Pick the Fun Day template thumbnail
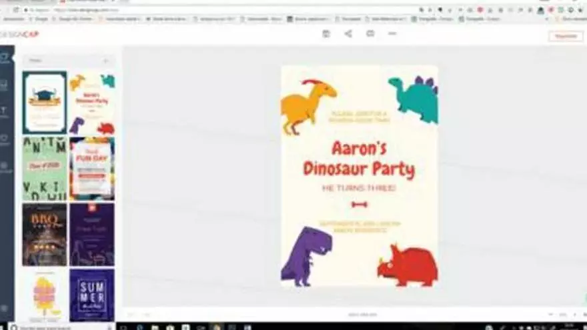The height and width of the screenshot is (330, 587). [92, 169]
